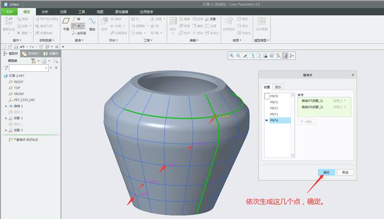384x219 pixels.
Task: Click the save icon in quick access bar
Action: 16,46
